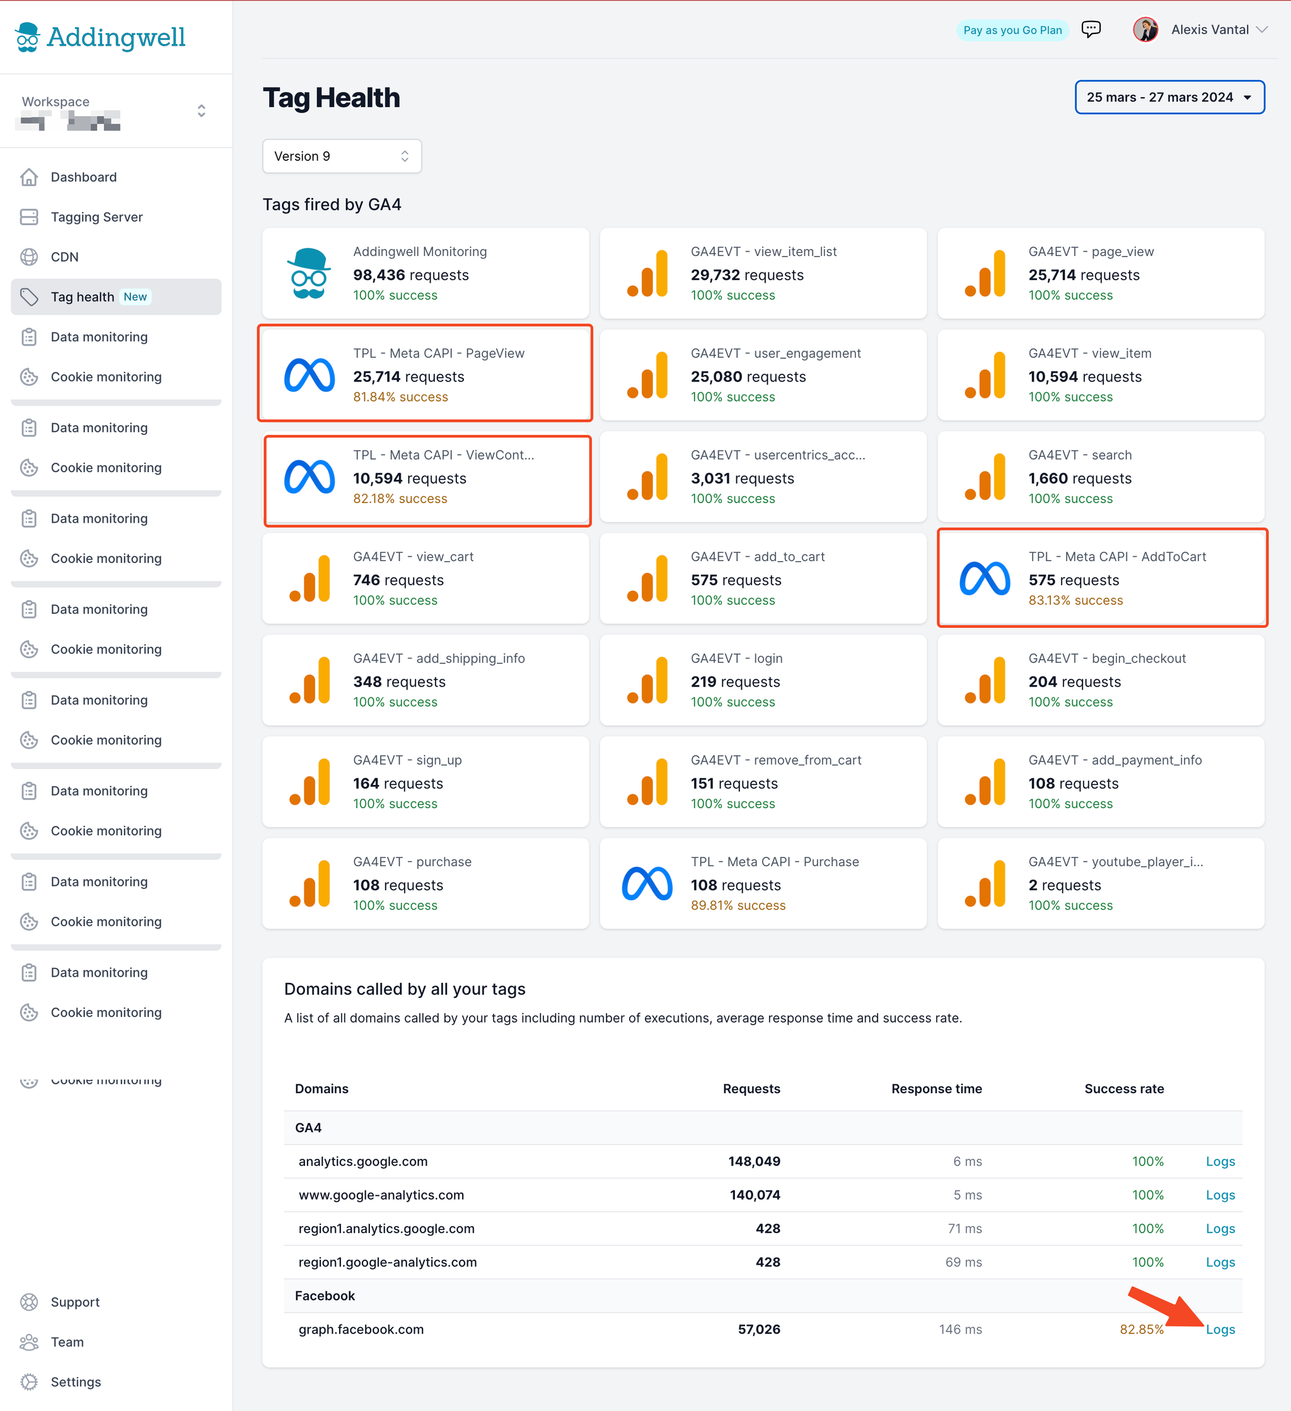
Task: Click the Pay as you Go Plan badge
Action: (x=1012, y=30)
